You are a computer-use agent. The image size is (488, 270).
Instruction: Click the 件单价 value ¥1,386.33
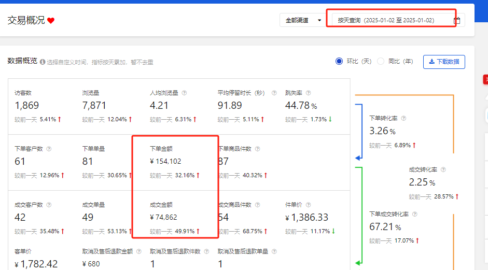point(306,218)
